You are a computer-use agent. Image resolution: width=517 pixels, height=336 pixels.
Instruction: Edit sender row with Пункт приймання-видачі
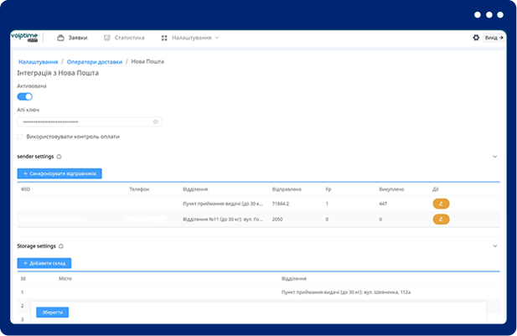pos(441,204)
